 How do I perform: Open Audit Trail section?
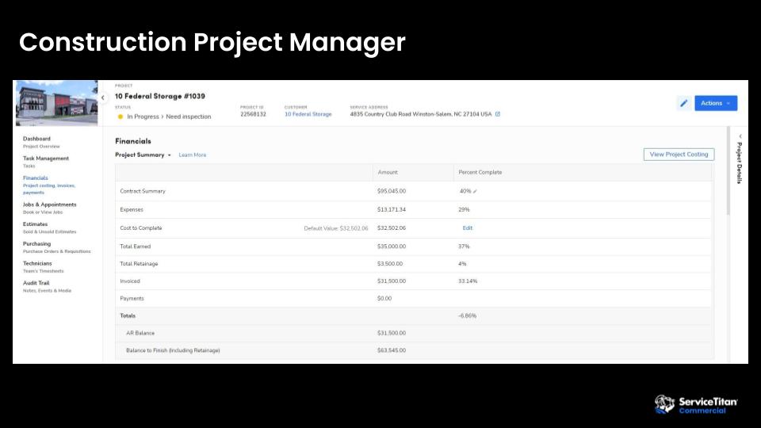[36, 283]
